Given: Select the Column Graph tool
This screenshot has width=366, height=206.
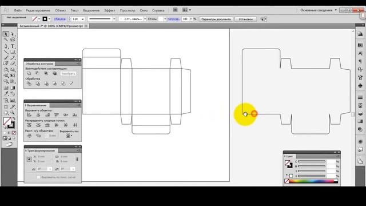Looking at the screenshot, I should 13,101.
